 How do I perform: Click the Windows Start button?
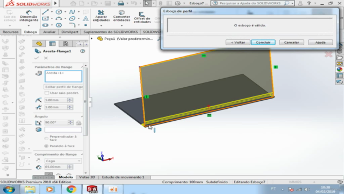9,189
